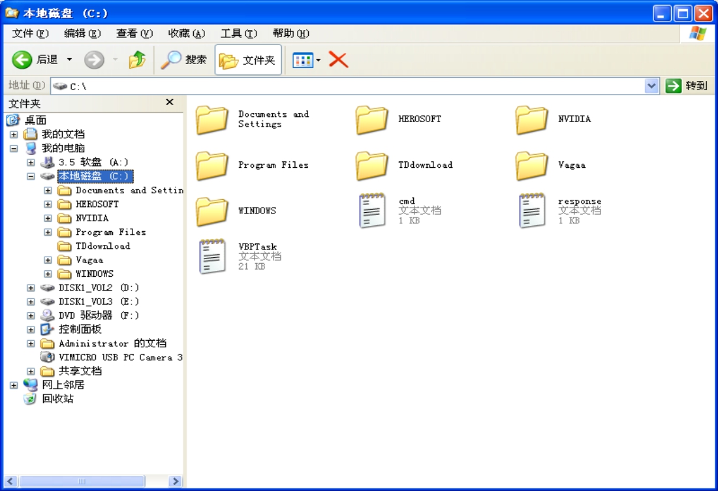Expand the WINDOWS folder tree node

coord(48,274)
